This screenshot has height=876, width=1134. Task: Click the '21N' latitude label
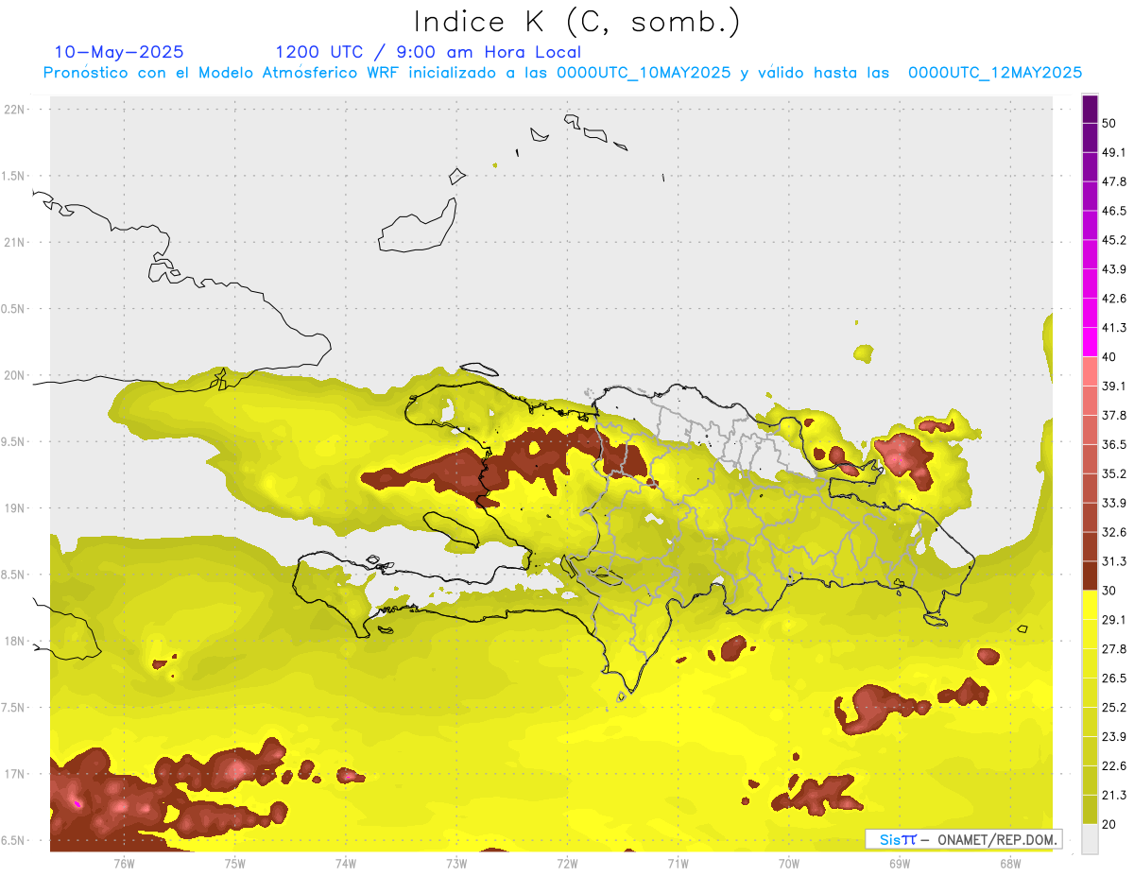14,243
